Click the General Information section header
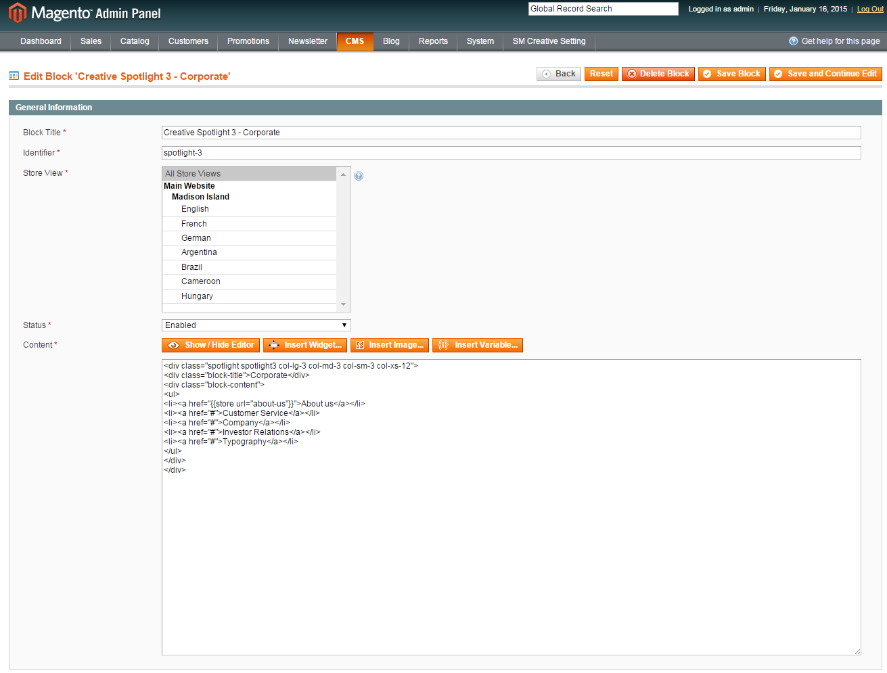 tap(445, 108)
